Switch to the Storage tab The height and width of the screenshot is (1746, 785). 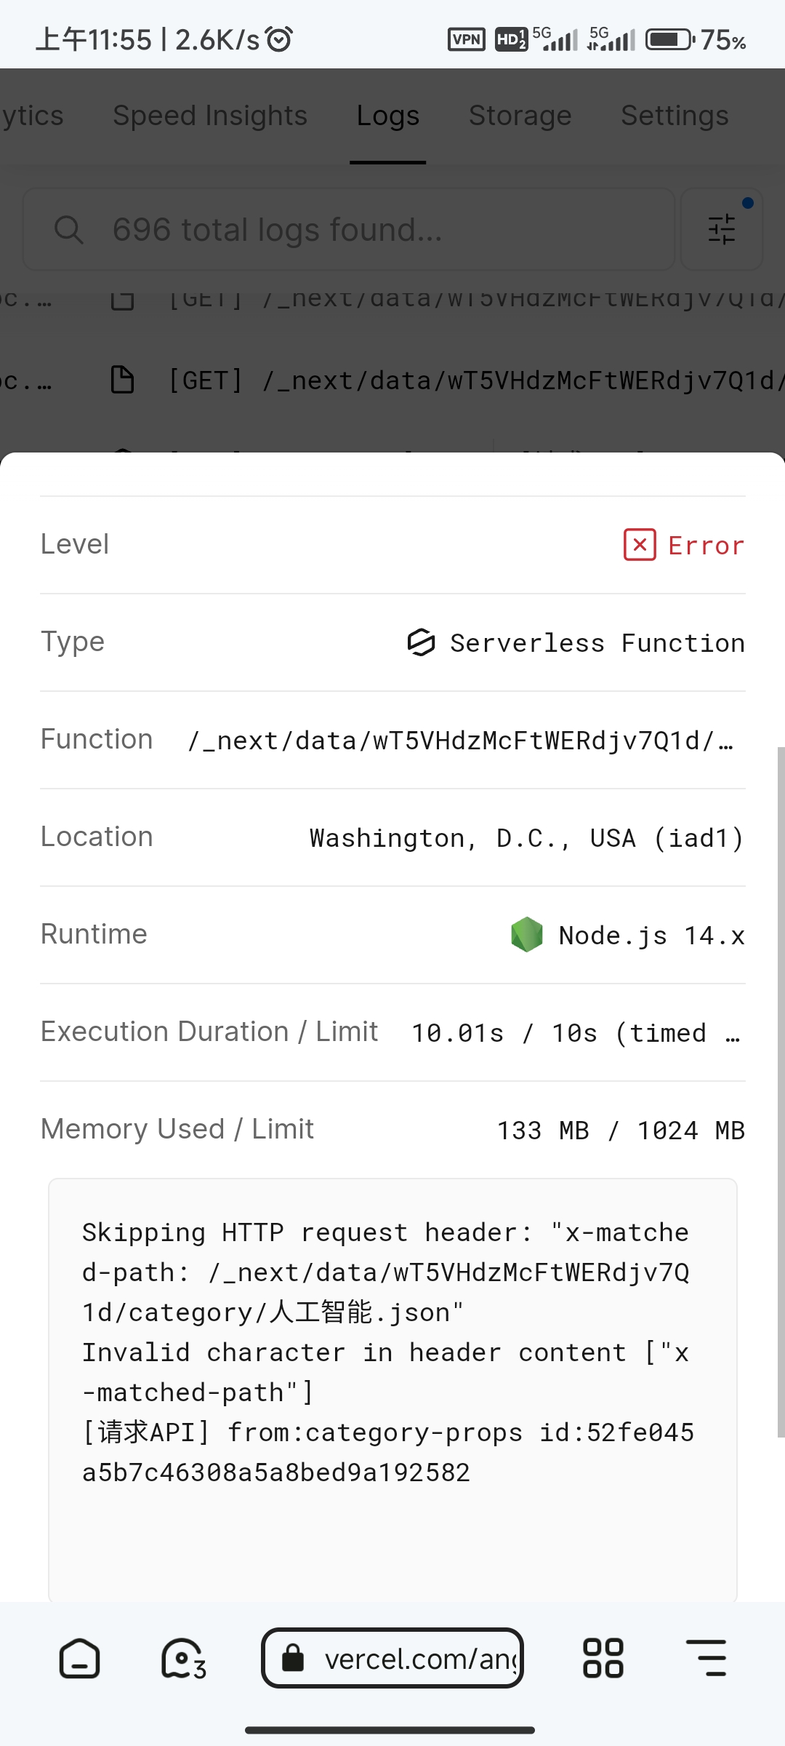pyautogui.click(x=520, y=115)
